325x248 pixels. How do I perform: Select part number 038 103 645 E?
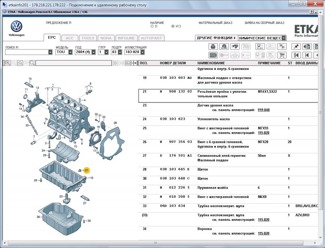coord(175,169)
